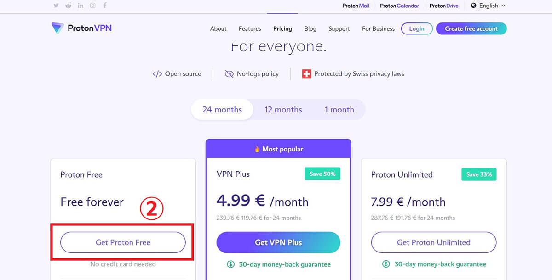
Task: Open the Instagram social icon
Action: (x=93, y=6)
